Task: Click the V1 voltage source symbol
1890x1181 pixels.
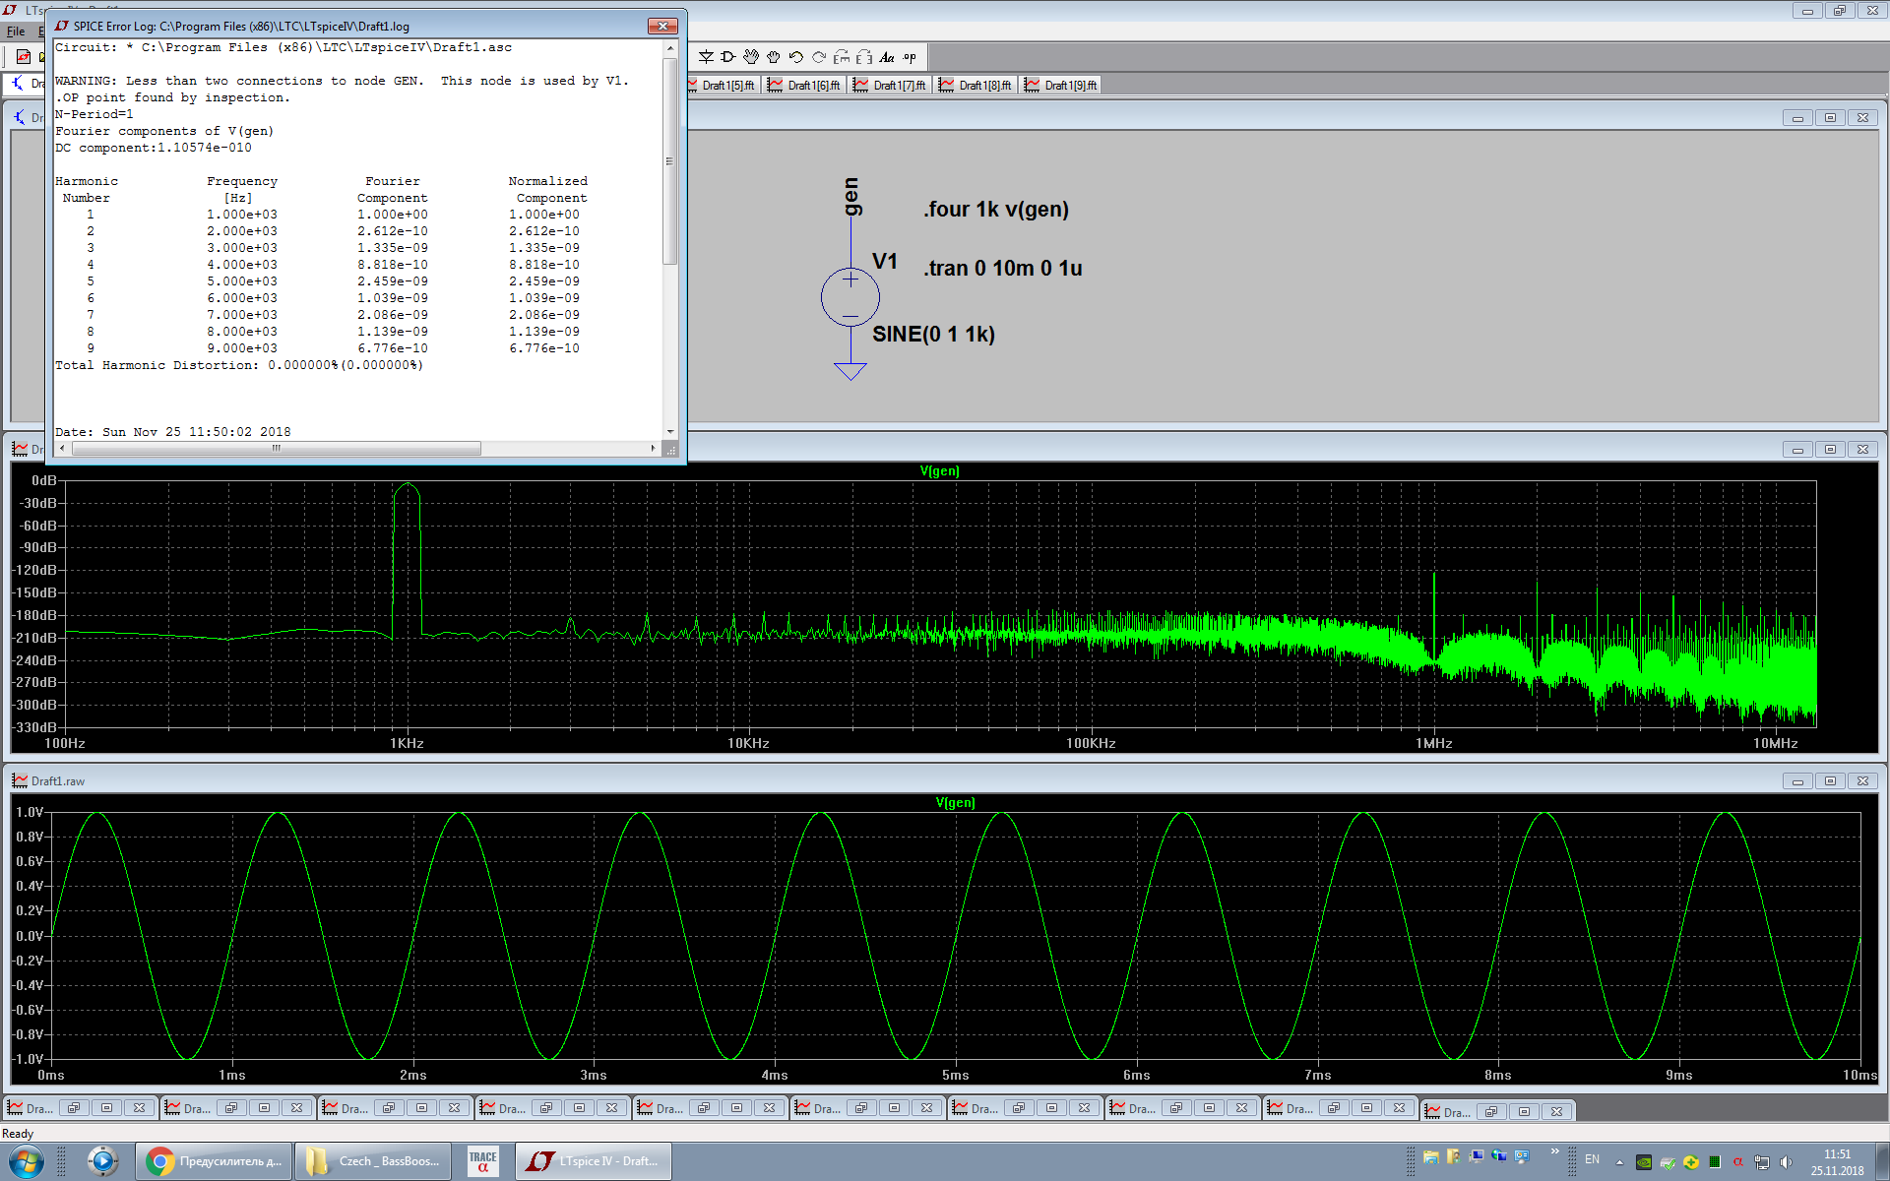Action: (x=850, y=296)
